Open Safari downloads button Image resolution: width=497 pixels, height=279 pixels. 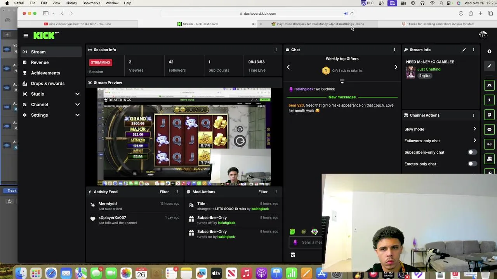tap(461, 14)
